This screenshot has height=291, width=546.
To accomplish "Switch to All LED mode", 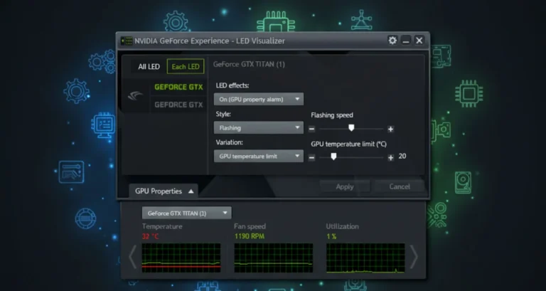I will tap(149, 67).
